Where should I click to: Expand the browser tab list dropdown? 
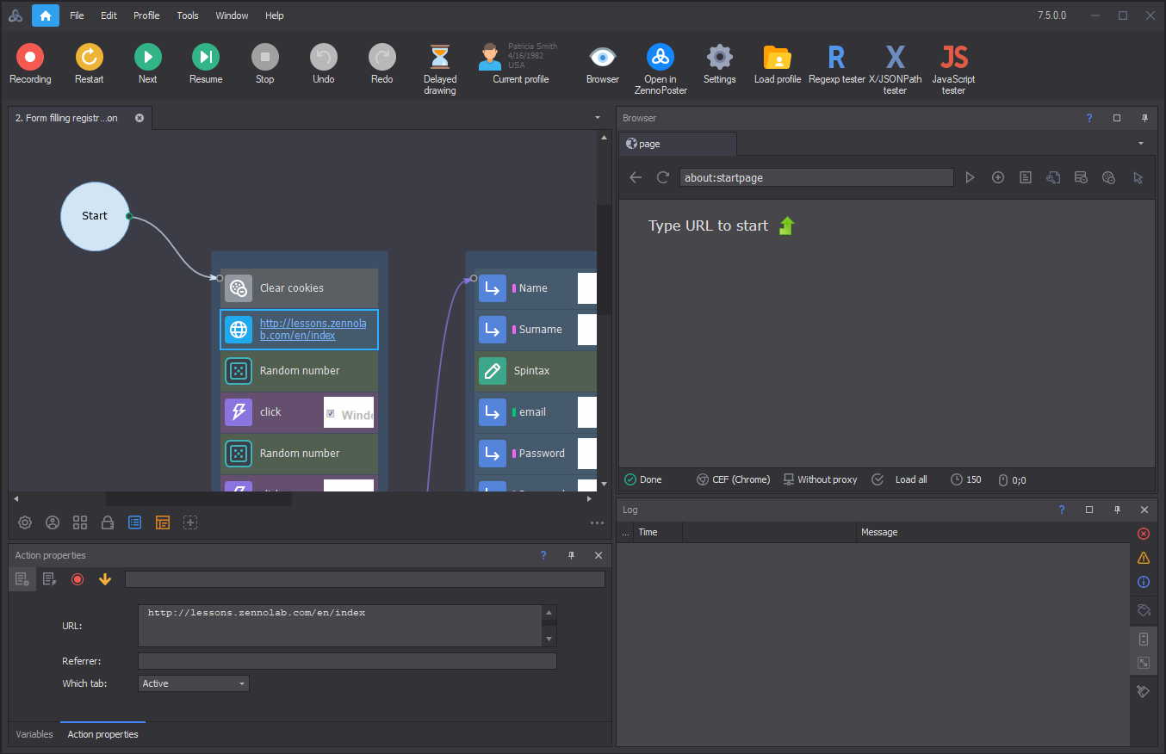1141,143
